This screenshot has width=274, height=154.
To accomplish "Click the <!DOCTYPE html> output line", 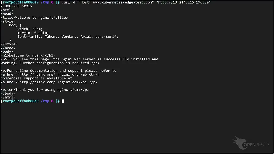I will pos(16,6).
